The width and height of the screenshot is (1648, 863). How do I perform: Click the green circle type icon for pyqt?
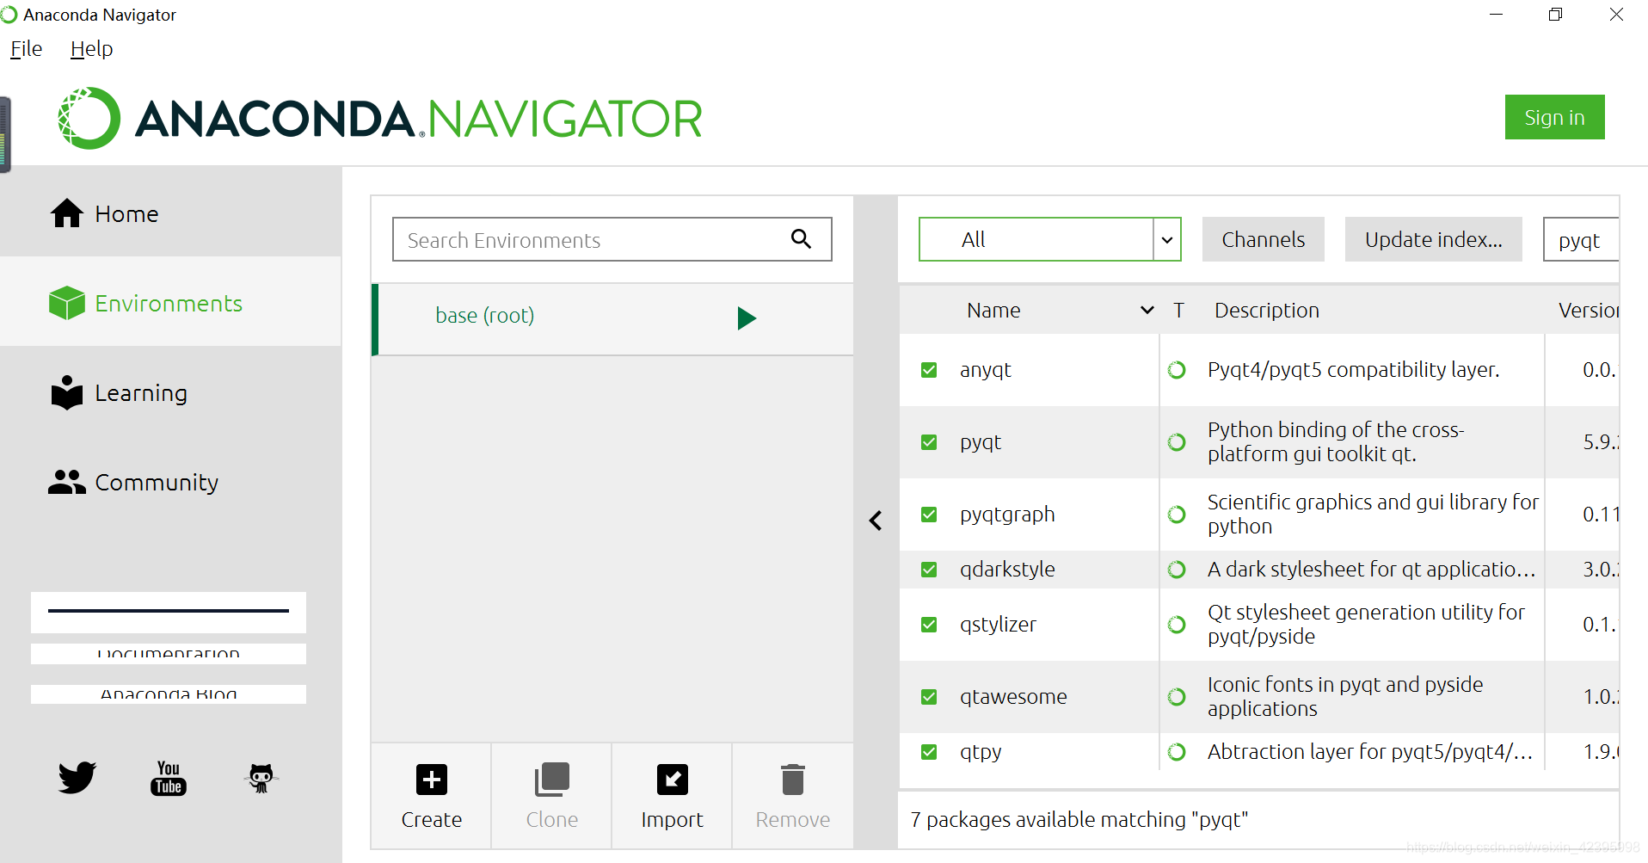pos(1177,442)
